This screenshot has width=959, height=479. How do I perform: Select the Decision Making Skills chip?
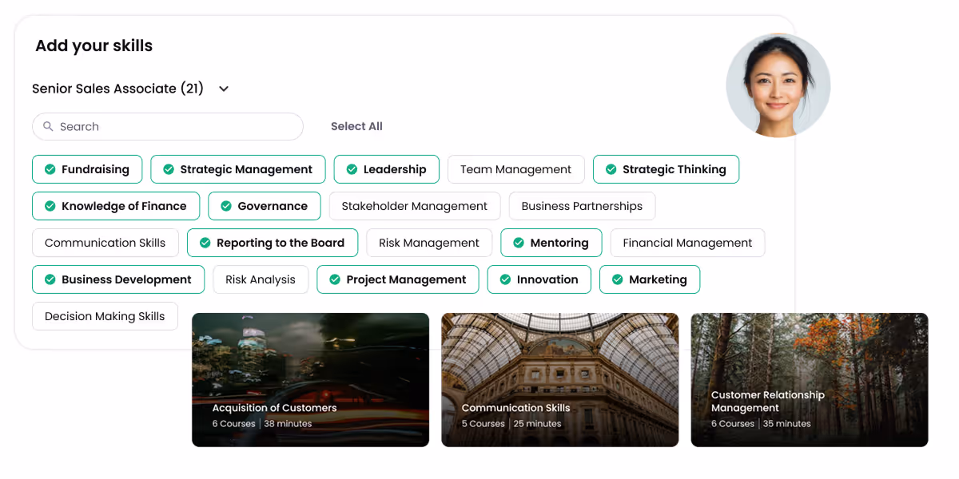tap(105, 316)
